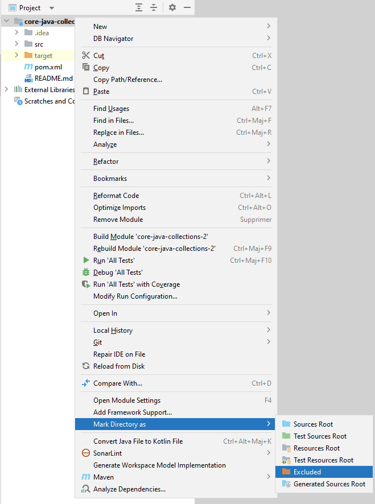Click the pom.xml Maven file icon
375x504 pixels.
pyautogui.click(x=28, y=67)
